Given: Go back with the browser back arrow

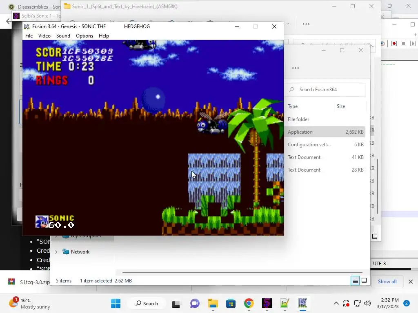Looking at the screenshot, I should click(9, 21).
